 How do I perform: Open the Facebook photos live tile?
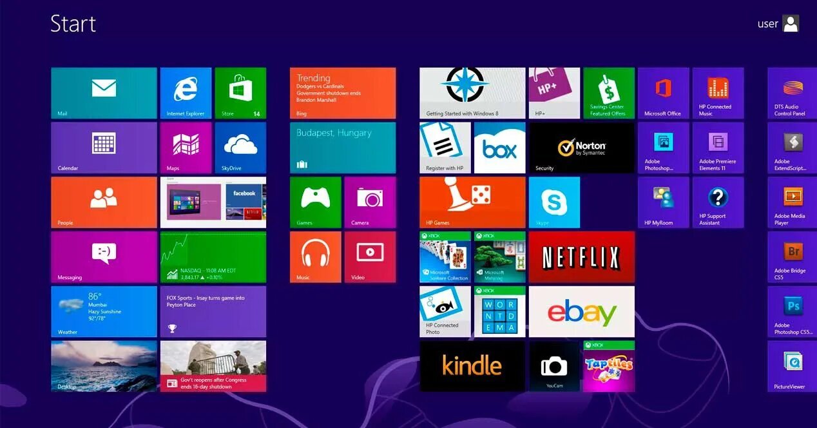pos(213,202)
